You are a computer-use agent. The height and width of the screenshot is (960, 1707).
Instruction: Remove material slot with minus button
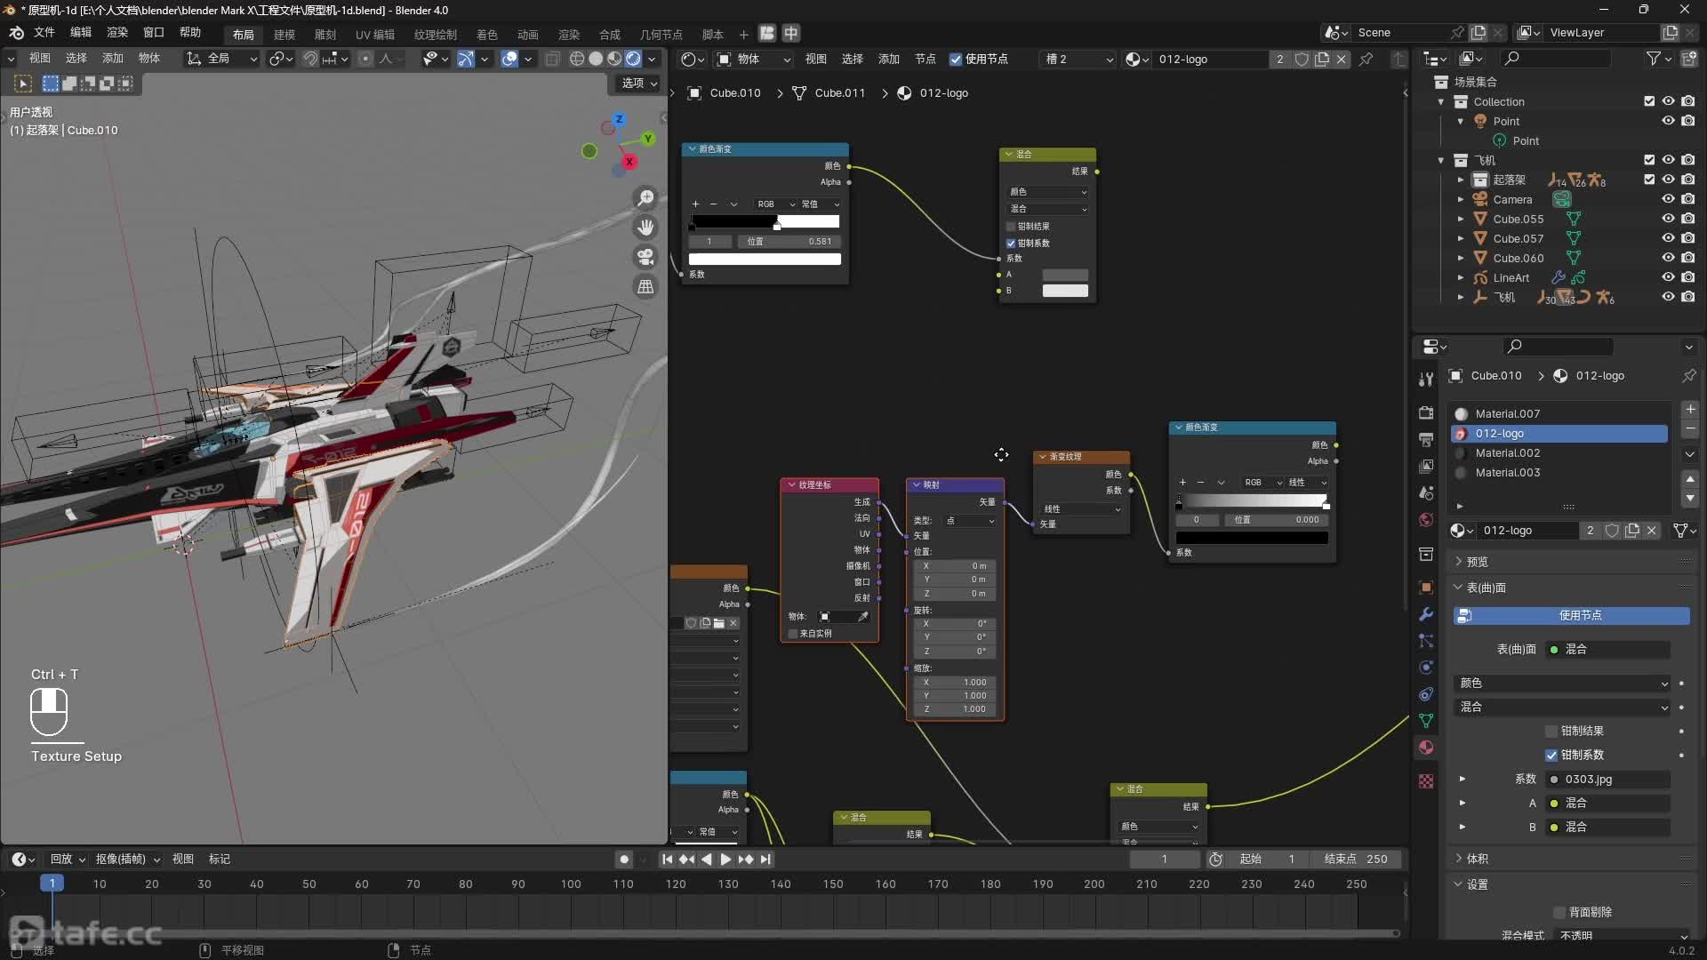pyautogui.click(x=1689, y=430)
